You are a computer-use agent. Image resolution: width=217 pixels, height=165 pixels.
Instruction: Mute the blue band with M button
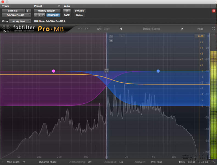tap(111, 41)
